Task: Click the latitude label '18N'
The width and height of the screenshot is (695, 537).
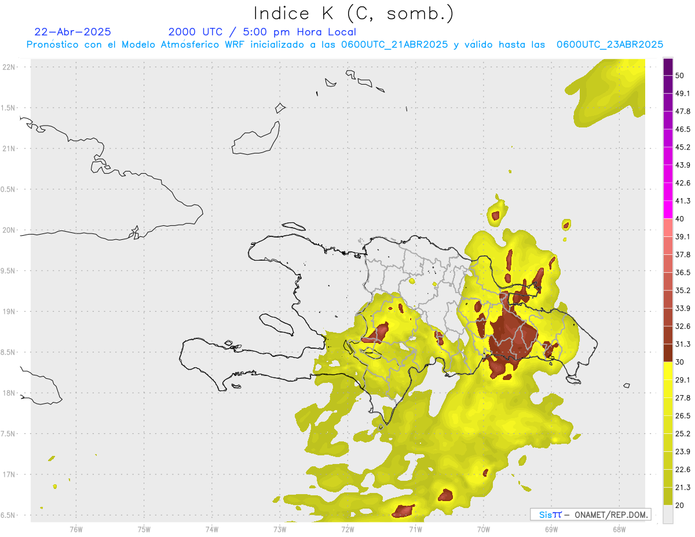Action: coord(9,393)
